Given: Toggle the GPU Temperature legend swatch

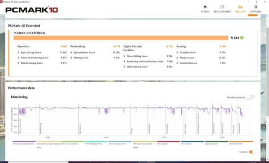Looking at the screenshot, I should tap(120, 141).
